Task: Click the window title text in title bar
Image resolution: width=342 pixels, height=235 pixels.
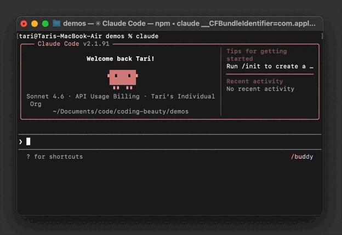Action: 189,23
